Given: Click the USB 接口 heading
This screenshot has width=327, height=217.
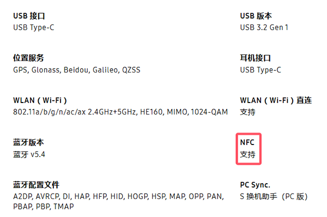Looking at the screenshot, I should coord(29,16).
